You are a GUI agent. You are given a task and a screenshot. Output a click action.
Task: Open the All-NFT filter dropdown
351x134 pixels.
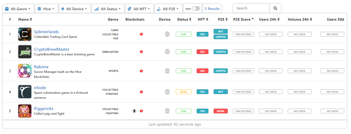139,9
